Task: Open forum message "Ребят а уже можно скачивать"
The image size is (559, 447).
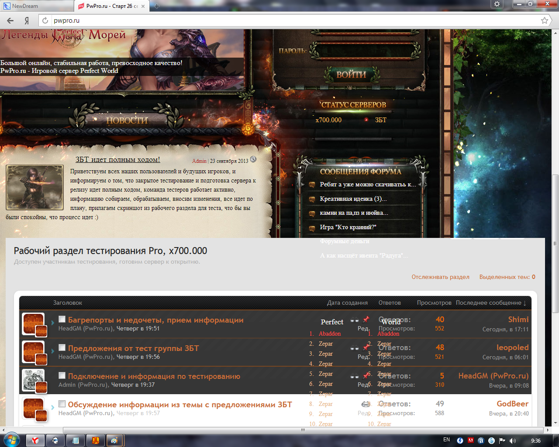Action: tap(368, 185)
